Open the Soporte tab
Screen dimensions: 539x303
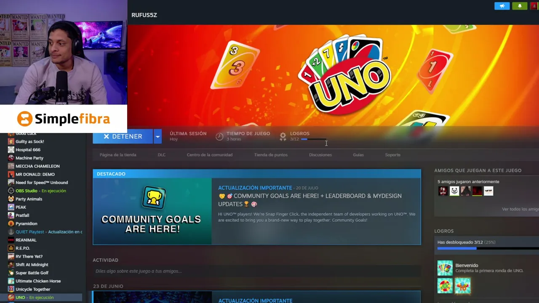[x=392, y=155]
